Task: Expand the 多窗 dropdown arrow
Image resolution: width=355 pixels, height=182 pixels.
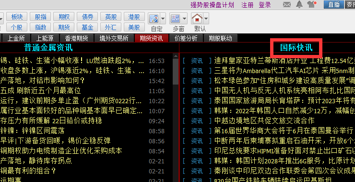Action: click(x=185, y=19)
